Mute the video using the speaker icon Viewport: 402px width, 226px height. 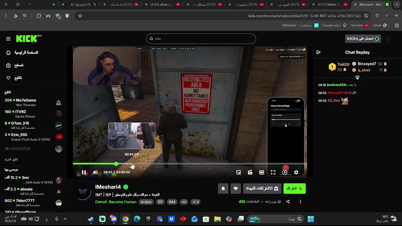click(95, 172)
